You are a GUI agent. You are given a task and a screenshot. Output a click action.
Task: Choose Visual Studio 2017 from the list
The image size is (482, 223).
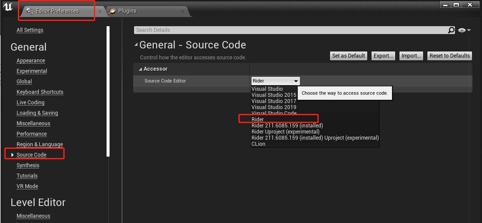[x=274, y=101]
